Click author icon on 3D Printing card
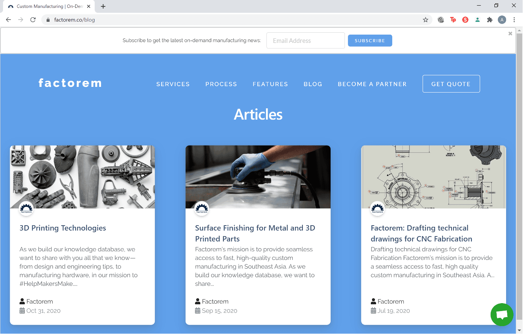This screenshot has height=334, width=523. (22, 301)
